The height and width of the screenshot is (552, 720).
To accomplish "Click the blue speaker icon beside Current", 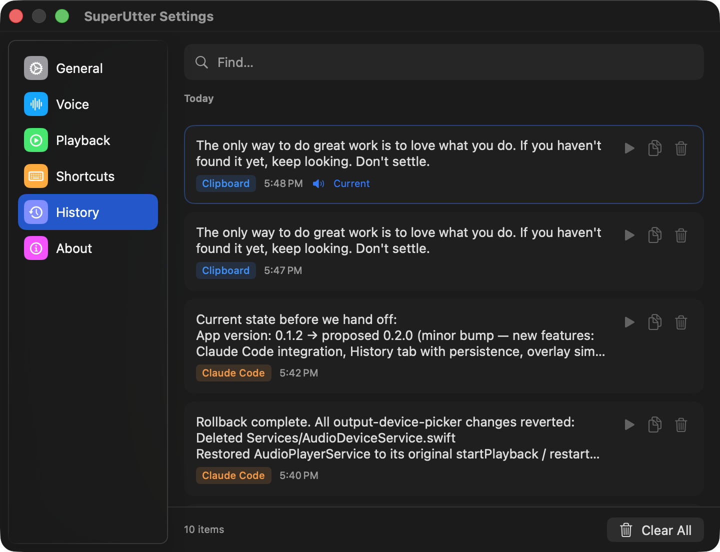I will [x=318, y=184].
